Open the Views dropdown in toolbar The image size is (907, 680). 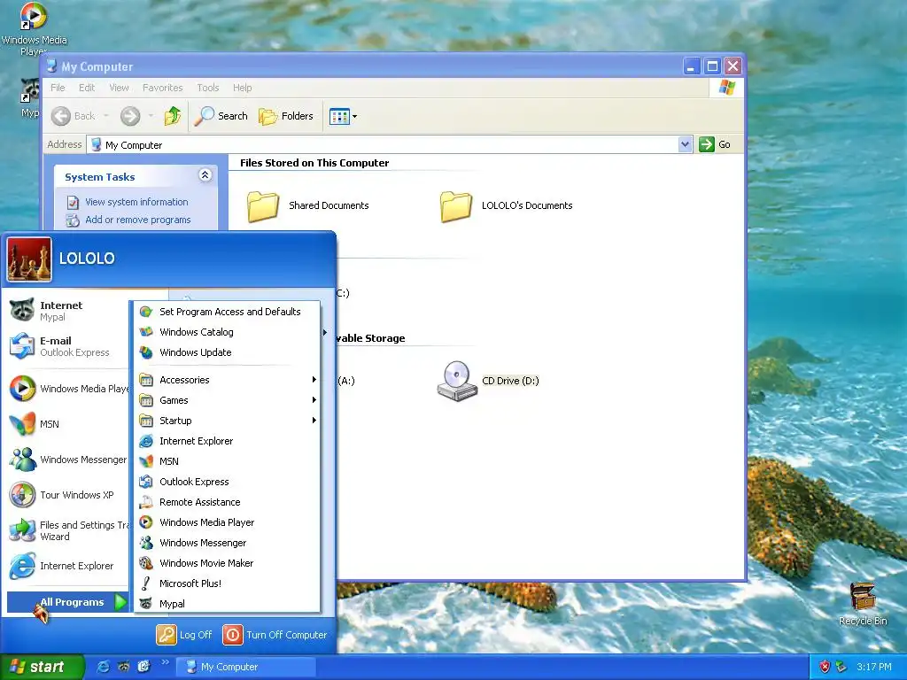coord(343,116)
